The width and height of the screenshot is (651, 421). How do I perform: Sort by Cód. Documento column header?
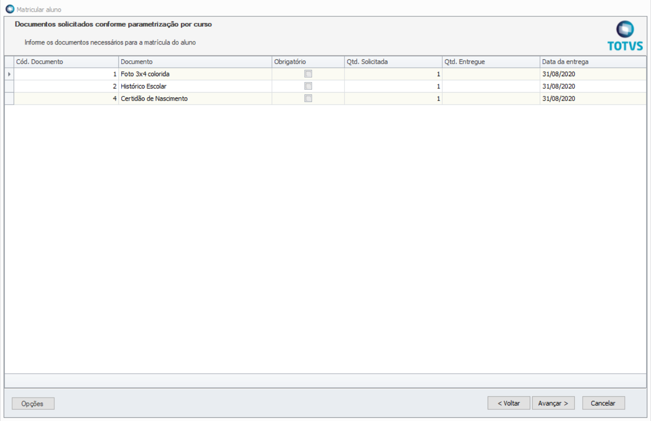coord(66,62)
